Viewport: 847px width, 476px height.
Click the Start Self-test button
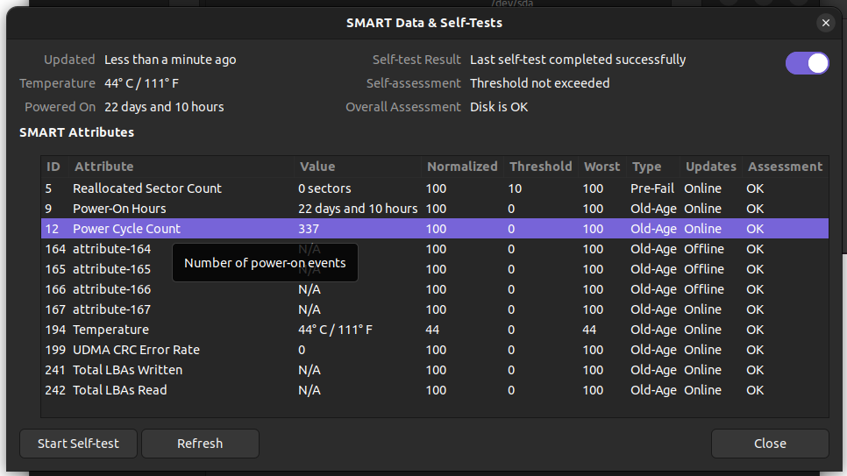(x=78, y=444)
